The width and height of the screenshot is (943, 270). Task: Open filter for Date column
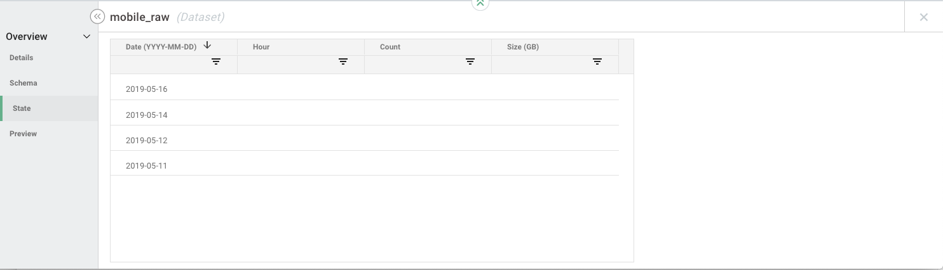(216, 61)
